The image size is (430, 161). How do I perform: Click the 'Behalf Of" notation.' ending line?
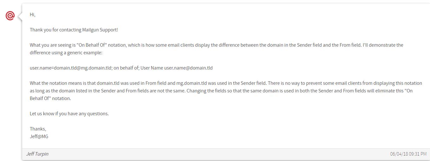click(x=50, y=98)
